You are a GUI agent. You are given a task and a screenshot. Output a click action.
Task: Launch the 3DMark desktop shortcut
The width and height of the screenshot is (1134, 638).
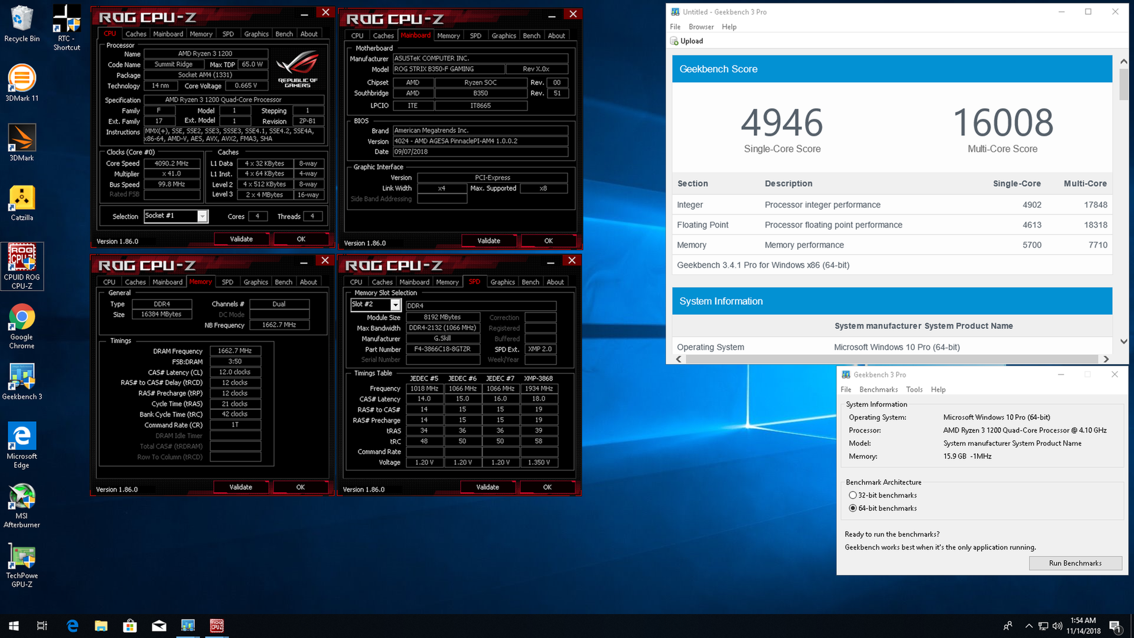click(x=22, y=142)
